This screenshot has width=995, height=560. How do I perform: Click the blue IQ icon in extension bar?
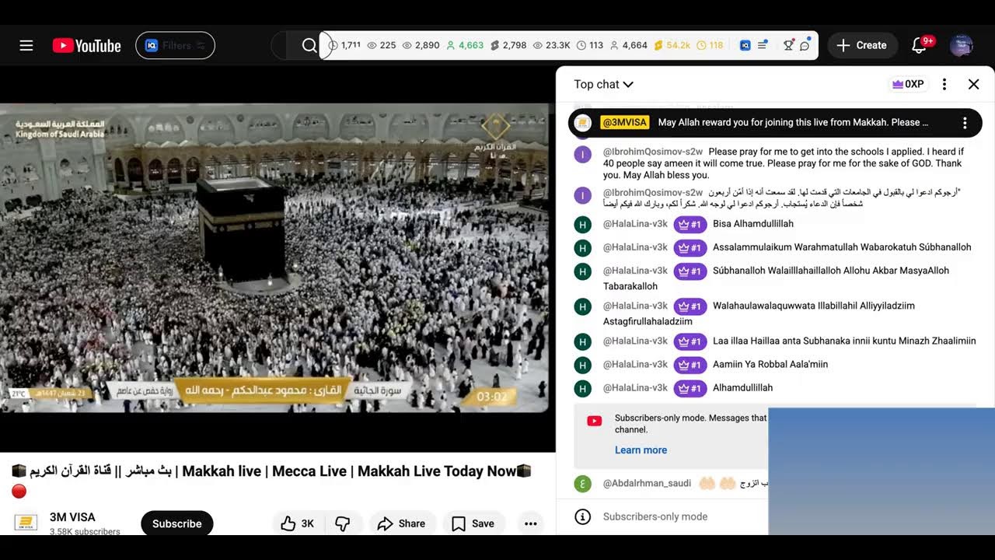click(745, 46)
